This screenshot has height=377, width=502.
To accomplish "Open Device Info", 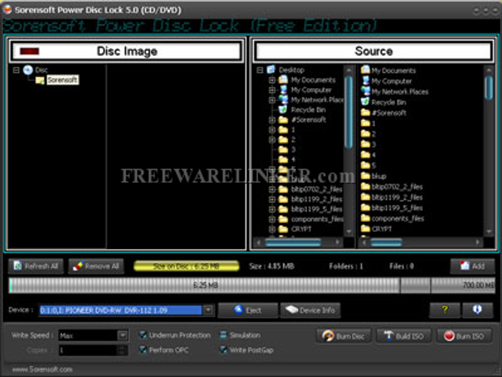I will (310, 310).
